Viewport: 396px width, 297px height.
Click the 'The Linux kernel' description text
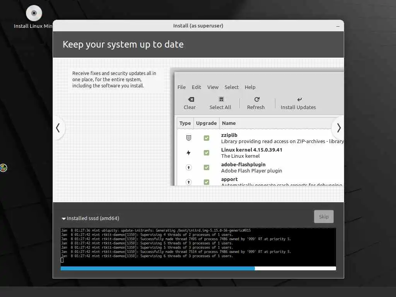coord(240,156)
